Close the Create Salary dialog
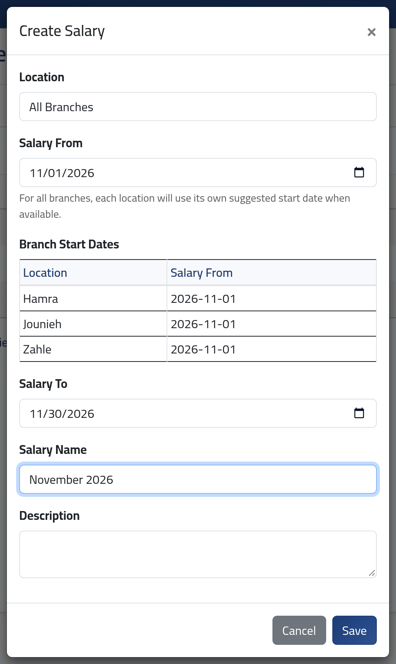 click(371, 32)
